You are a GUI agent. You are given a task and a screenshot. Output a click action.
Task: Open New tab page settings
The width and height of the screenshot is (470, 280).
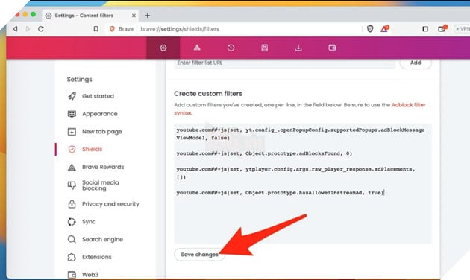[x=102, y=131]
